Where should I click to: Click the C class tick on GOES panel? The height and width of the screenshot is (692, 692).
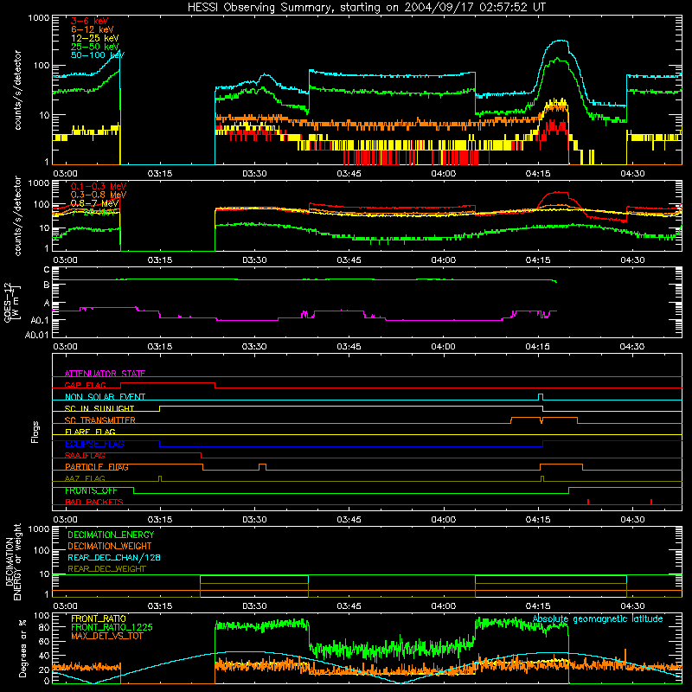(47, 270)
